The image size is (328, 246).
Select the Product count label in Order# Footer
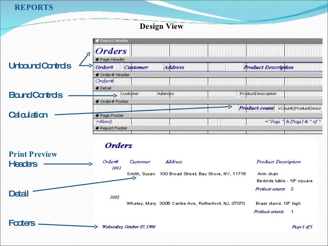point(256,108)
